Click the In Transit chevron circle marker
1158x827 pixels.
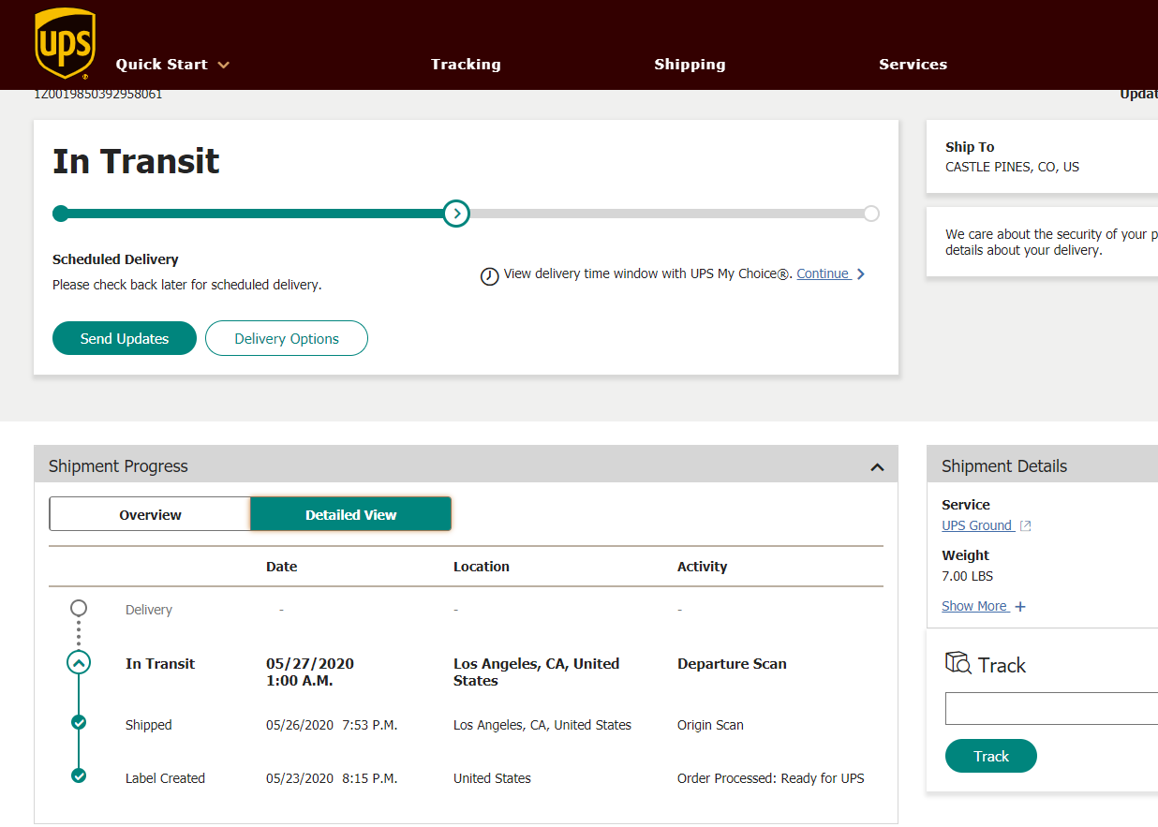click(x=79, y=663)
